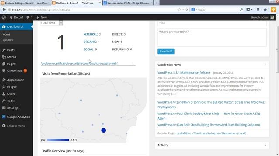Open Paul Clark Cowboy Meet Ninja link
279x156 pixels.
click(209, 116)
